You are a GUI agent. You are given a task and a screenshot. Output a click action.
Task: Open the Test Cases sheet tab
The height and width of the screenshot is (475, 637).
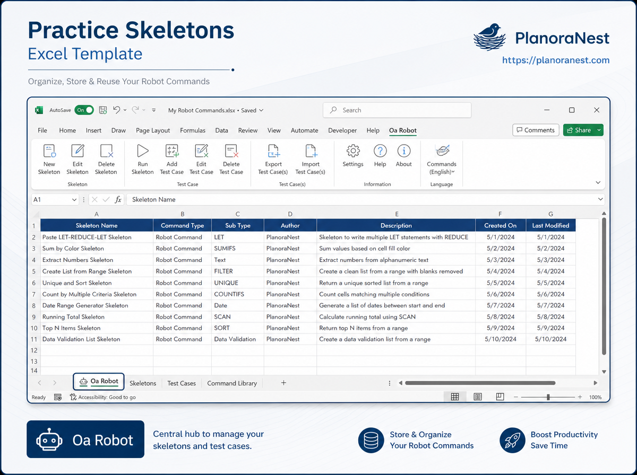click(182, 383)
